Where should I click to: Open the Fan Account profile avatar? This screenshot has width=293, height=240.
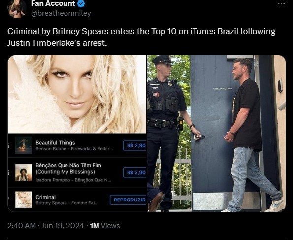[17, 9]
